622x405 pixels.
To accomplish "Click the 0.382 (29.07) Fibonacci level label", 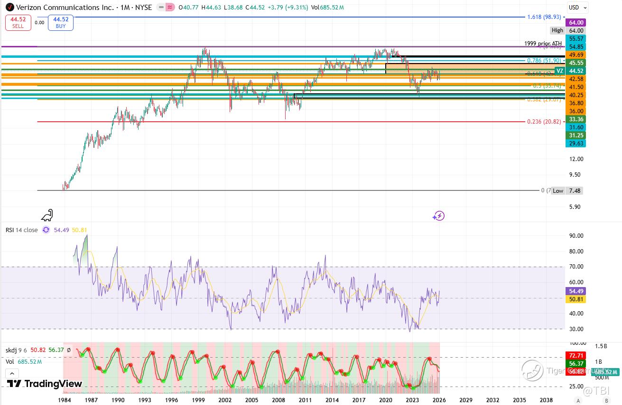I will pyautogui.click(x=544, y=100).
